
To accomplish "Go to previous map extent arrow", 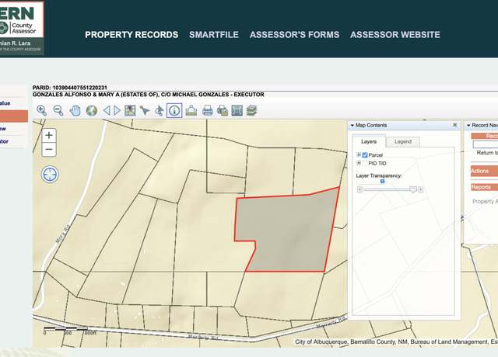I will (x=107, y=110).
